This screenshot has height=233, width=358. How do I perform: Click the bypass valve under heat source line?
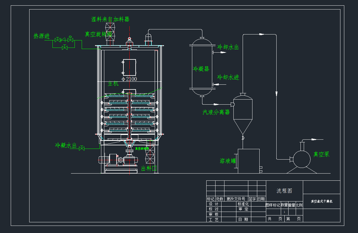point(64,47)
